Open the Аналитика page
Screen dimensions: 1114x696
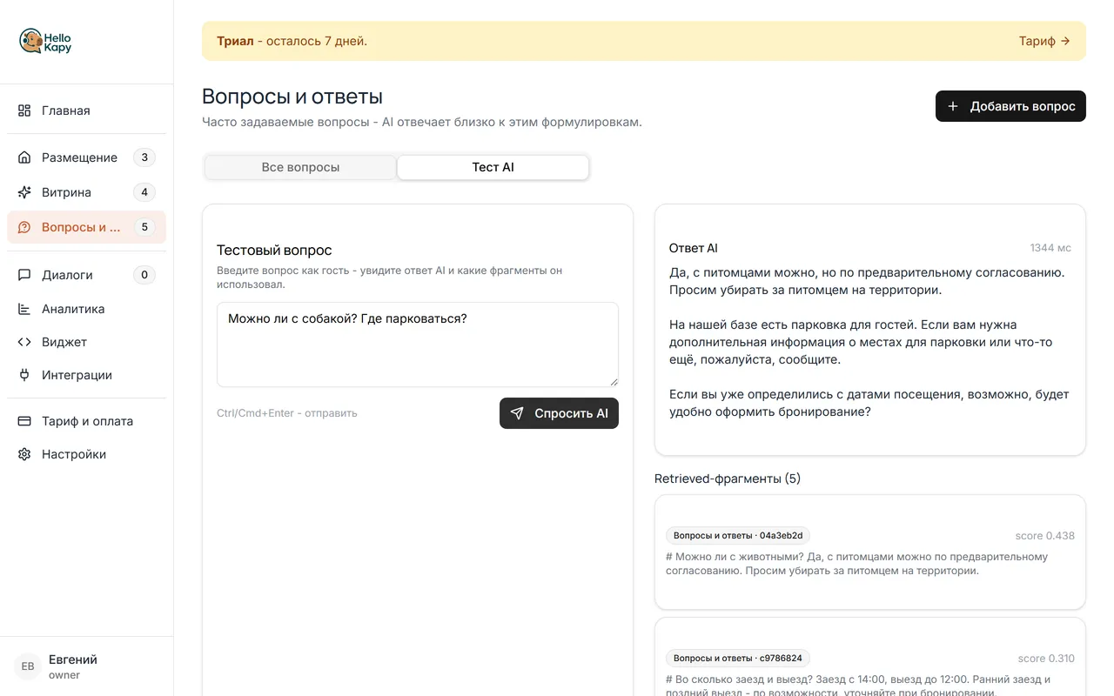[86, 309]
